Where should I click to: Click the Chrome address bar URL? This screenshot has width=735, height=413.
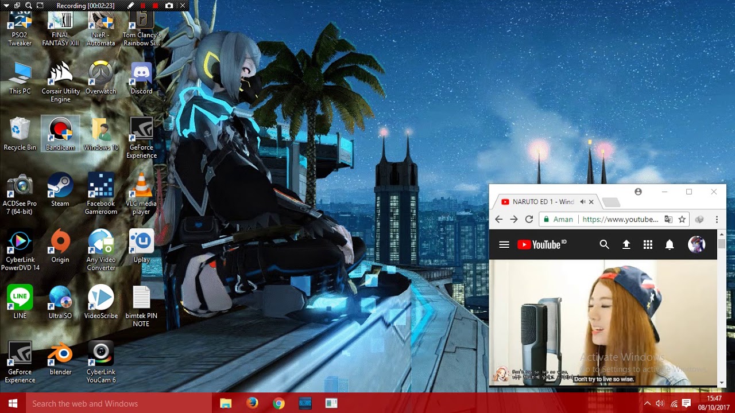[x=620, y=219]
